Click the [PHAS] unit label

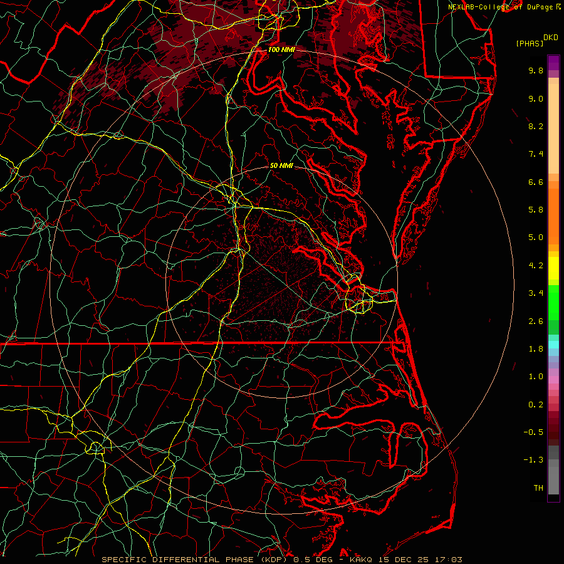pos(530,44)
